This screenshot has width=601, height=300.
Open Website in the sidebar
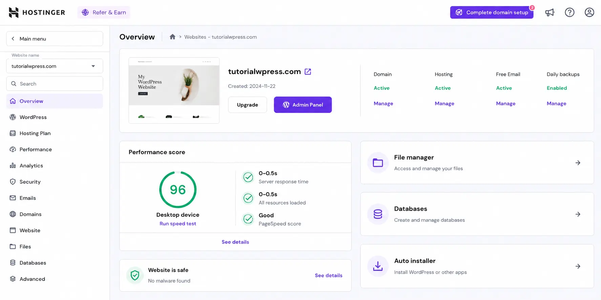tap(55, 230)
